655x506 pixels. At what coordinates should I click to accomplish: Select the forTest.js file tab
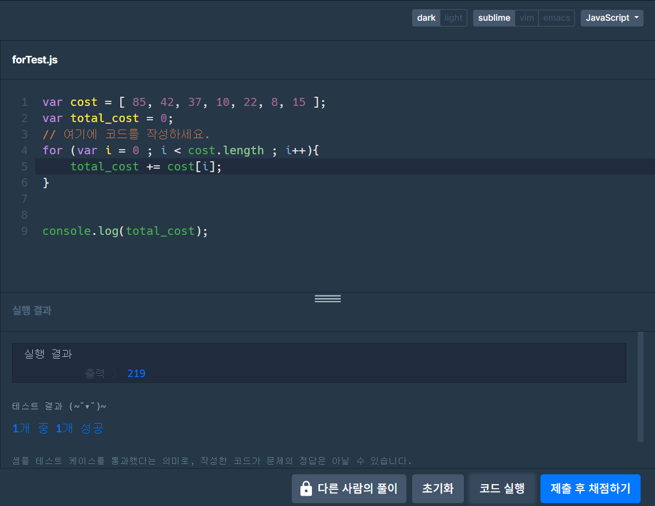click(x=35, y=60)
